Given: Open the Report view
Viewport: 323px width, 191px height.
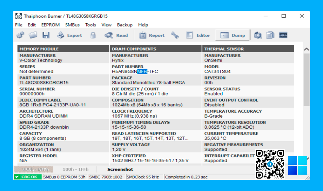Looking at the screenshot, I should (x=152, y=35).
